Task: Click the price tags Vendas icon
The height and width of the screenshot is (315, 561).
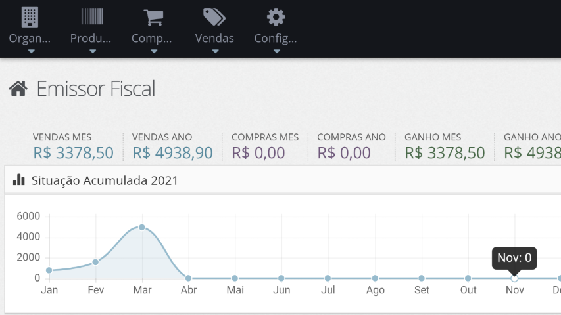Action: click(x=214, y=16)
